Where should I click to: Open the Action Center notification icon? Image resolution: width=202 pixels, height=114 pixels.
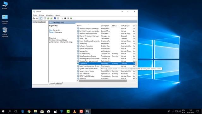[198, 111]
